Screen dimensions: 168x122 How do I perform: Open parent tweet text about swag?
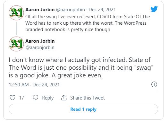(x=88, y=23)
